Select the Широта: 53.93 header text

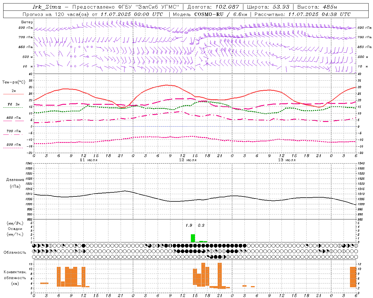[268, 7]
